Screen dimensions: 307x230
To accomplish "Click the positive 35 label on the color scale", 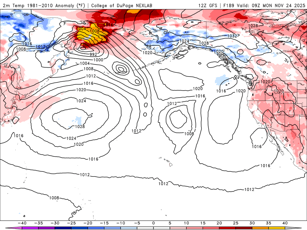I will point(269,223).
